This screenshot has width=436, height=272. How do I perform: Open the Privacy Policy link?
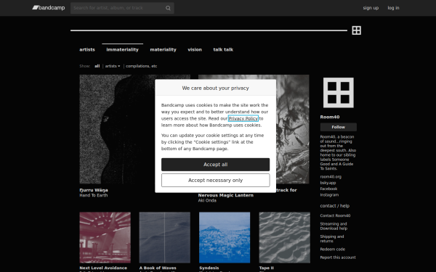pos(243,118)
